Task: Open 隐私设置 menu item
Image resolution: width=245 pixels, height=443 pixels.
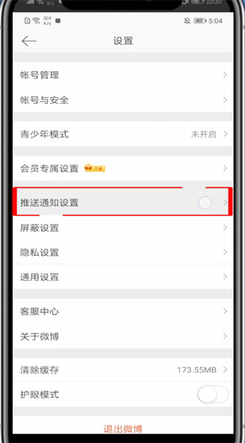Action: [123, 252]
